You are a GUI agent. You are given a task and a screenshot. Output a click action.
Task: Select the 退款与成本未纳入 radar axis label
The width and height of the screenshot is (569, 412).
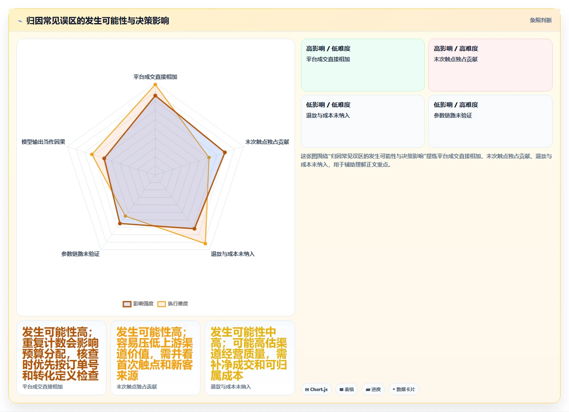(x=232, y=254)
